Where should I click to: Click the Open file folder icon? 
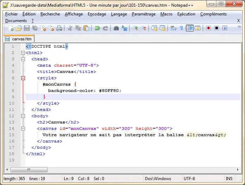click(19, 28)
